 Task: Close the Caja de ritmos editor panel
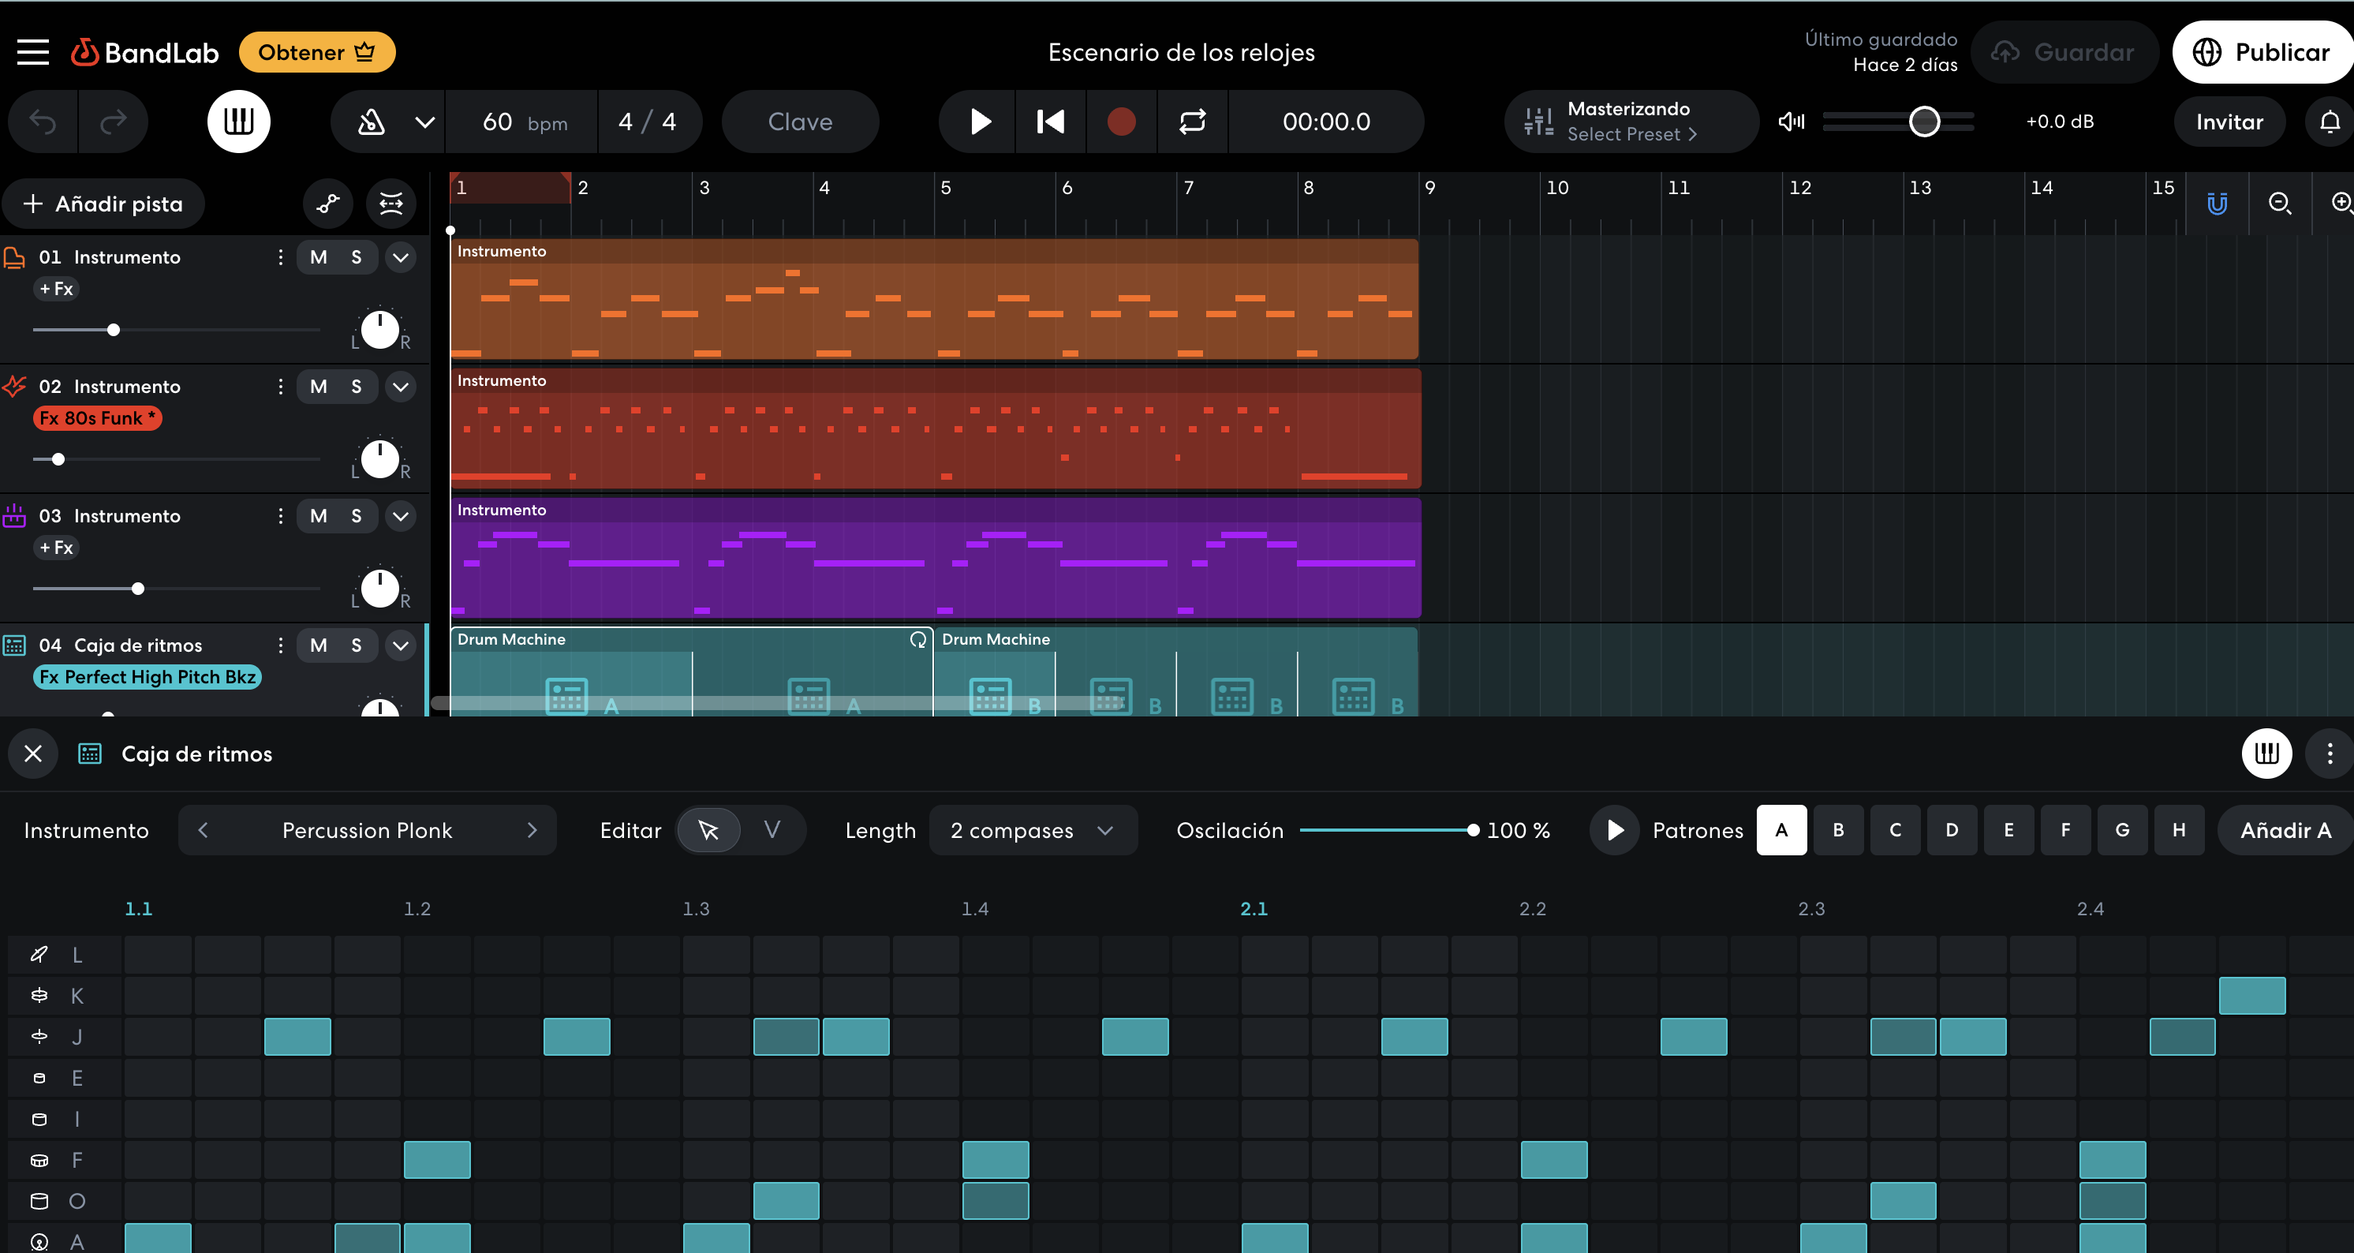coord(33,753)
